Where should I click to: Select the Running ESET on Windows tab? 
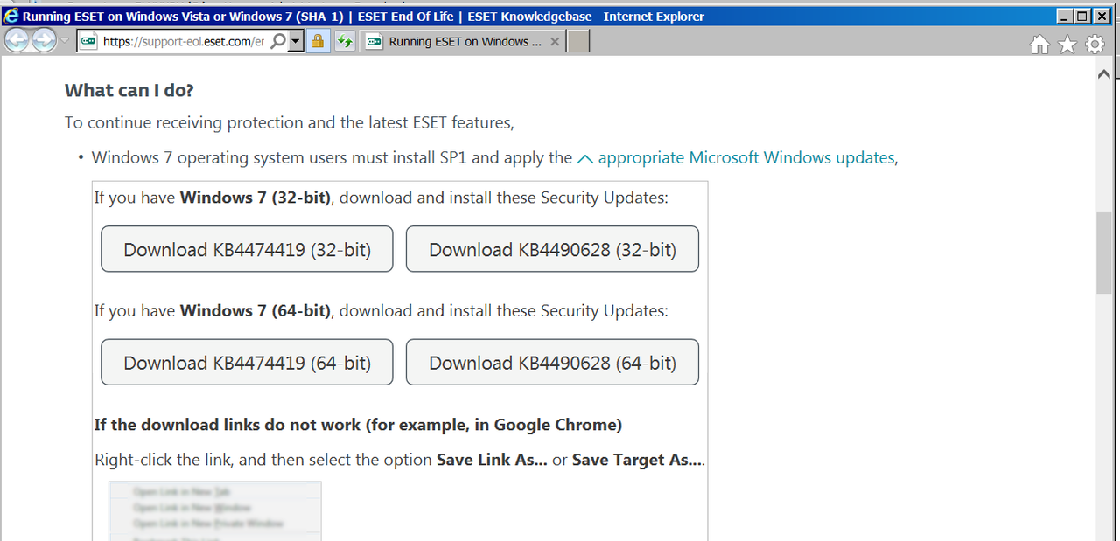[x=456, y=41]
